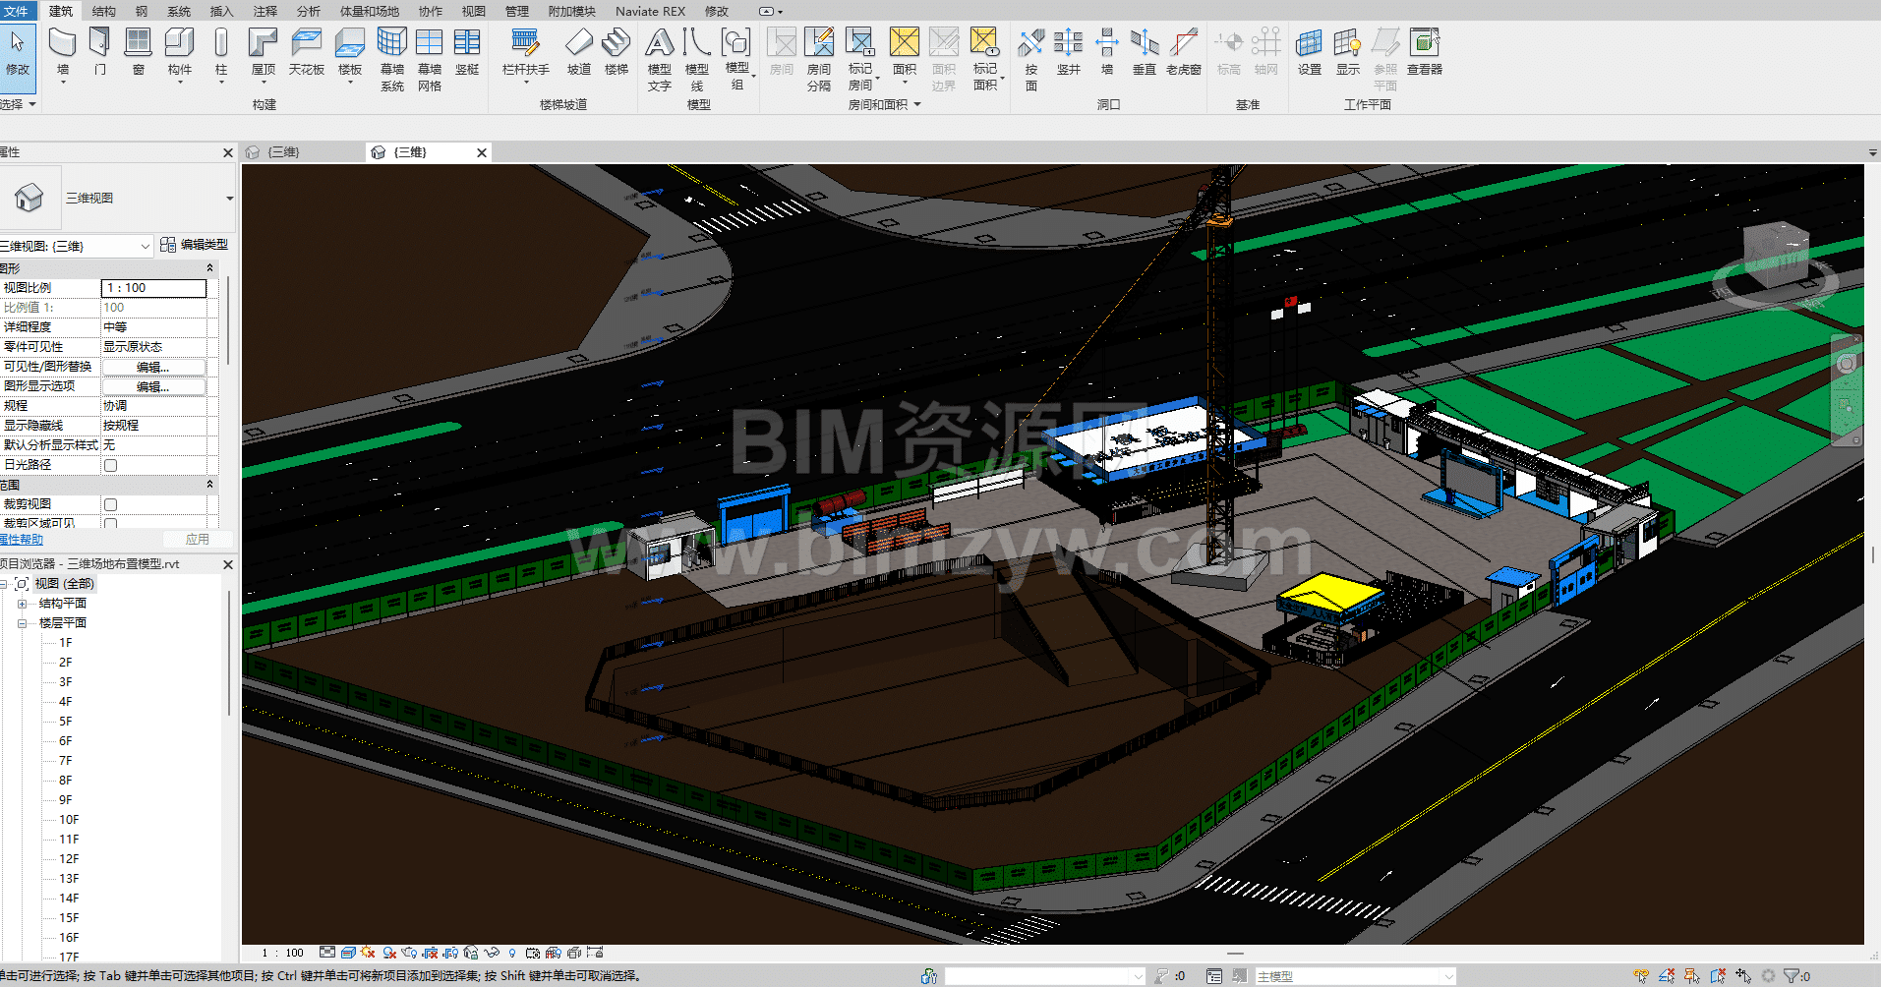Open the 三维视图: {三维} instance dropdown
1881x987 pixels.
click(145, 246)
